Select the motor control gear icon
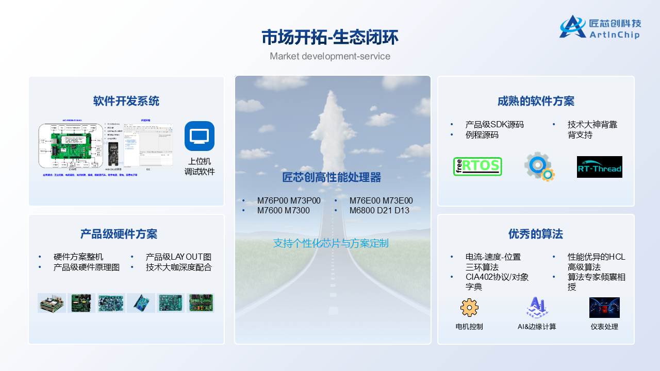 point(469,308)
